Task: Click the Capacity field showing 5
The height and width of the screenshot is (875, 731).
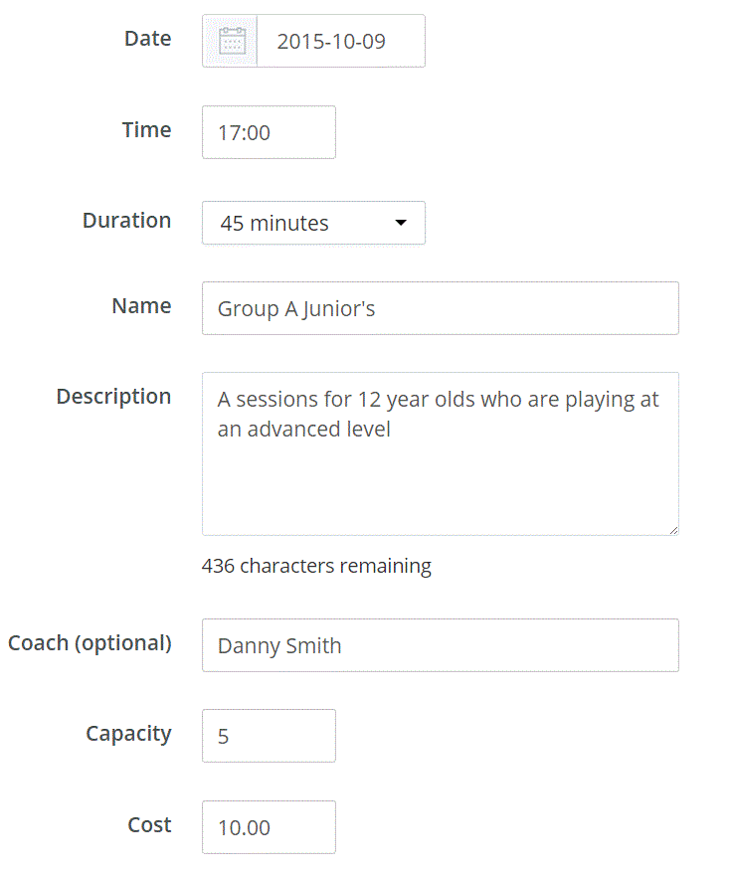Action: [269, 736]
